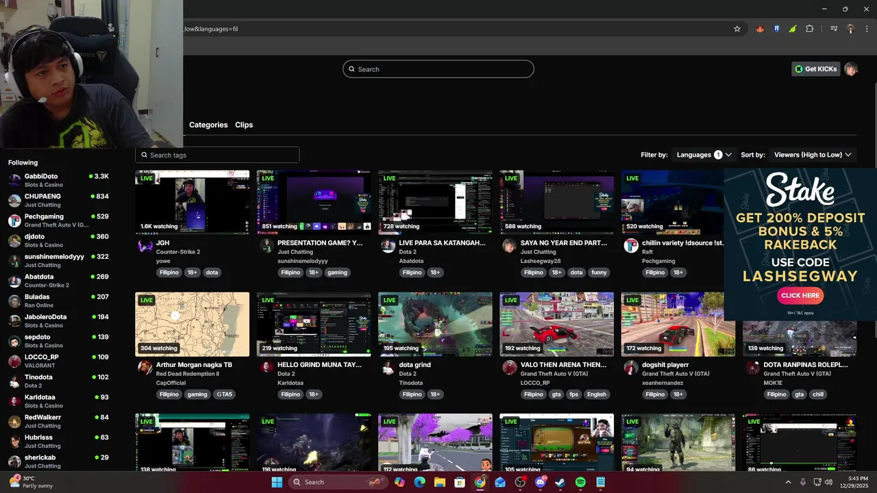877x493 pixels.
Task: Open DOTA RANPINAS ROLEPLAY stream title
Action: click(x=806, y=365)
